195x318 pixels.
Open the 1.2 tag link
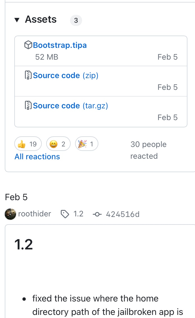click(78, 214)
